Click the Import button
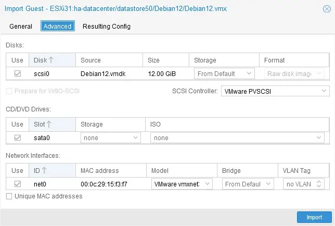Image resolution: width=335 pixels, height=226 pixels. point(314,217)
